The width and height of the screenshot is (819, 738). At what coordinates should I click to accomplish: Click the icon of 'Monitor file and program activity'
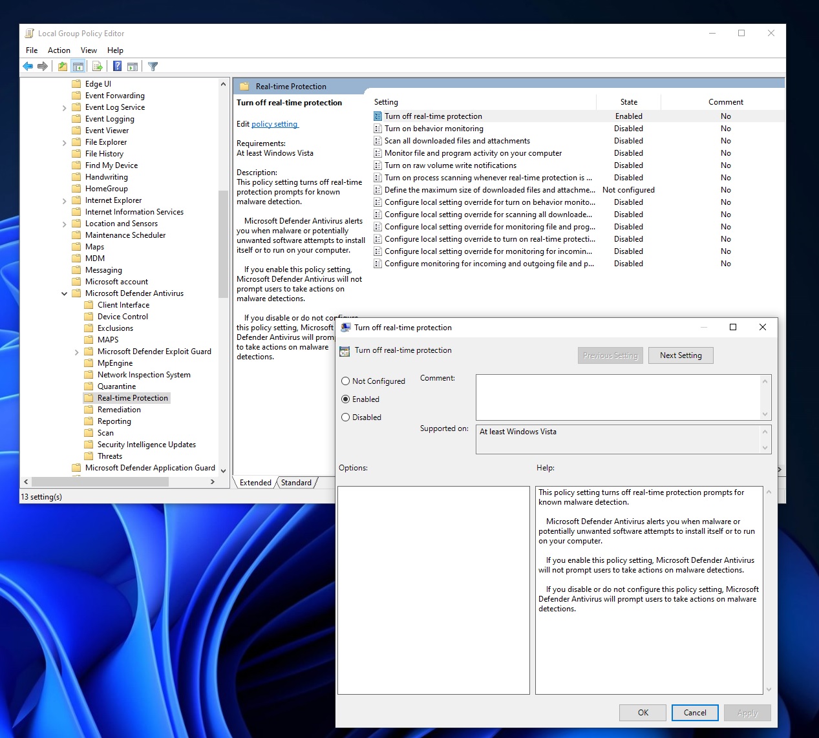coord(378,153)
